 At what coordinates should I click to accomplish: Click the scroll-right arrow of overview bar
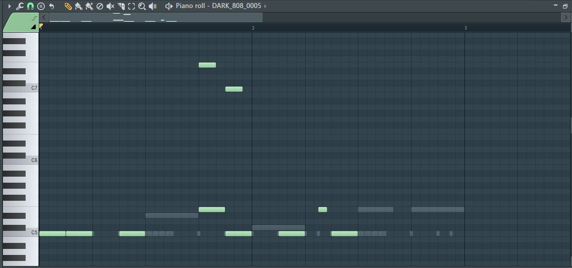(x=565, y=17)
